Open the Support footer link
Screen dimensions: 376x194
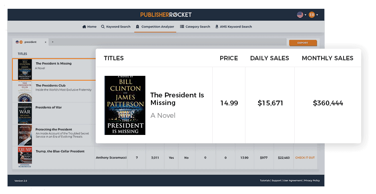click(x=276, y=180)
